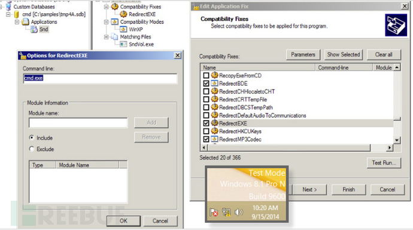This screenshot has height=230, width=413.
Task: Click the Name column header
Action: pos(258,68)
